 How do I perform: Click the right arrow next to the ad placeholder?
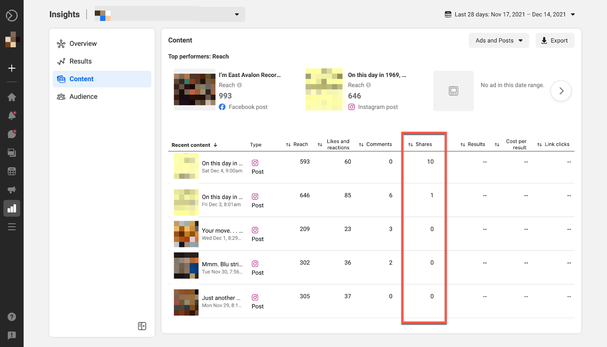(x=561, y=91)
